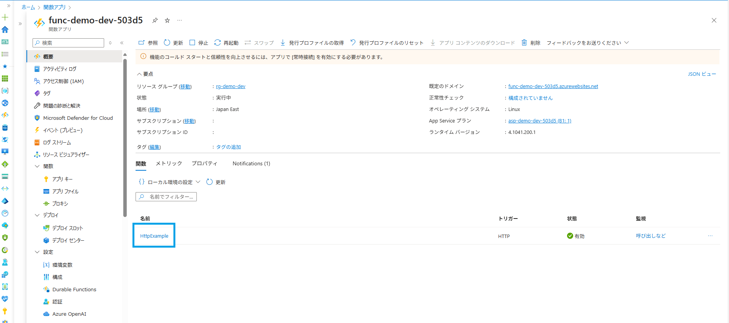Switch to Notifications (1) tab
This screenshot has height=323, width=729.
251,163
